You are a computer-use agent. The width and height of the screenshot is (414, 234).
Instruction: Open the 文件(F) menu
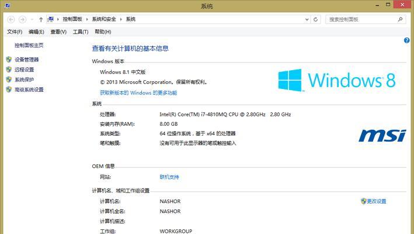(x=15, y=32)
